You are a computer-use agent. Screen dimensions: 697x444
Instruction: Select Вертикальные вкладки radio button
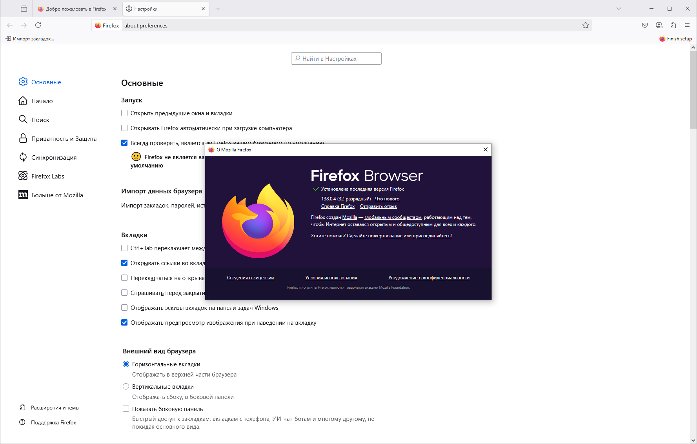point(126,386)
